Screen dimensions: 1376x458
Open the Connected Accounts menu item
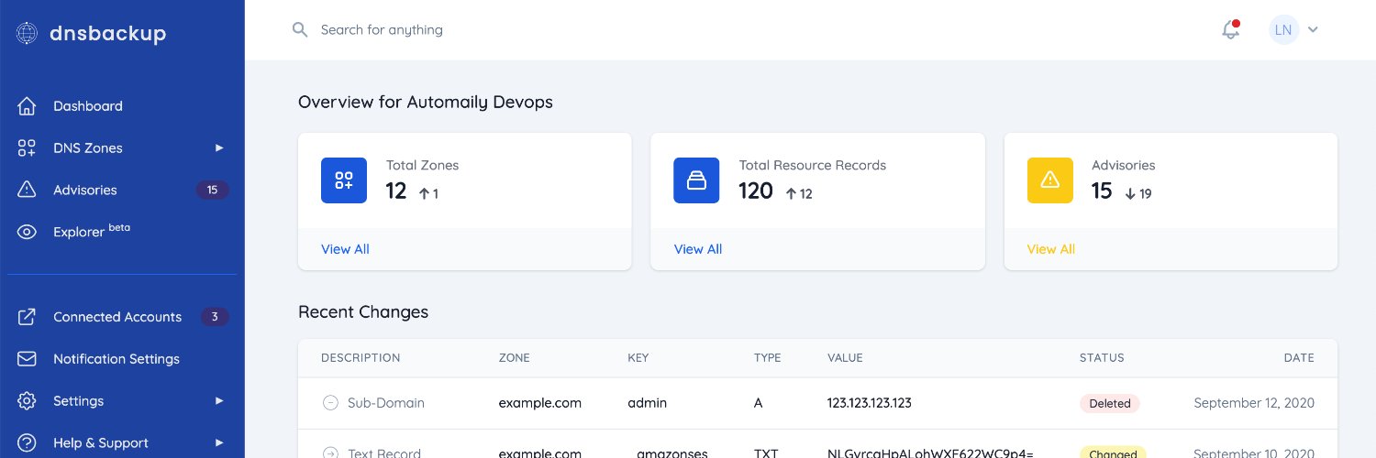pyautogui.click(x=122, y=317)
